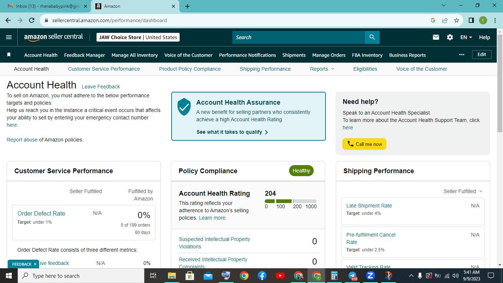Screen dimensions: 503x283
Task: Go to Manage All Inventory
Action: (134, 55)
